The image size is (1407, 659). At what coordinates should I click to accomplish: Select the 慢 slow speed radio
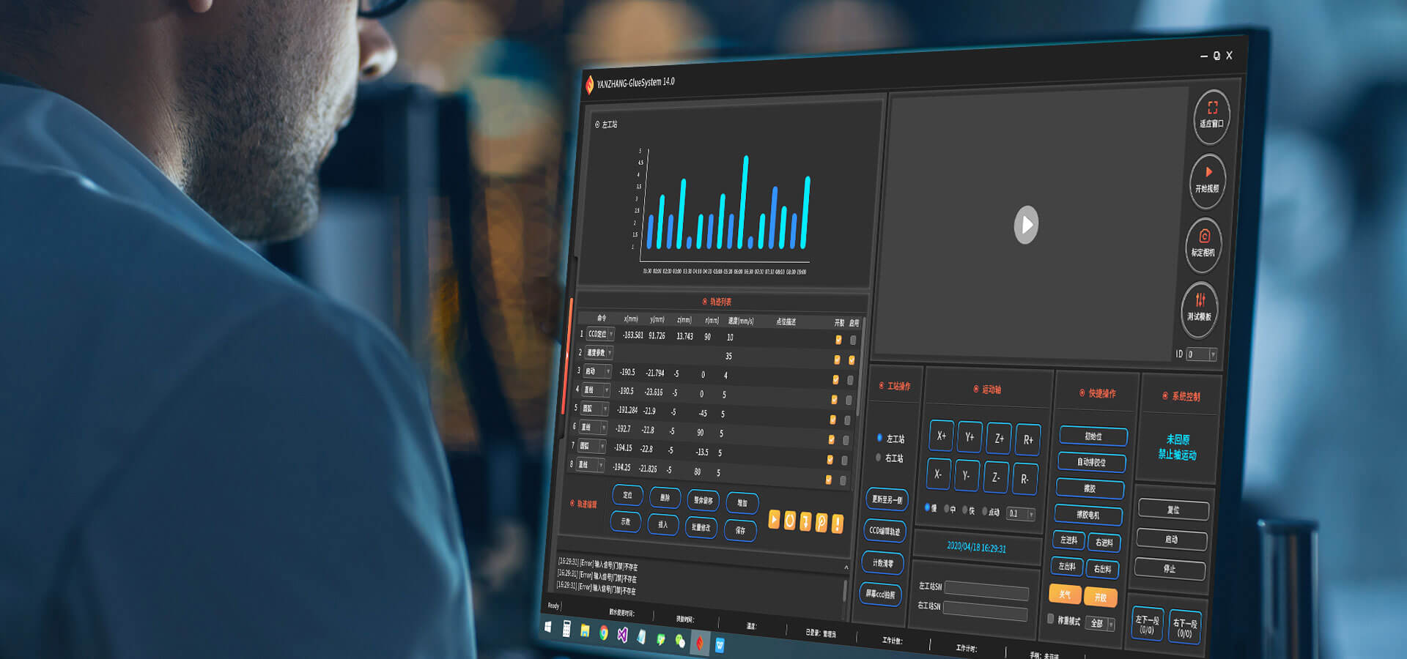coord(927,507)
